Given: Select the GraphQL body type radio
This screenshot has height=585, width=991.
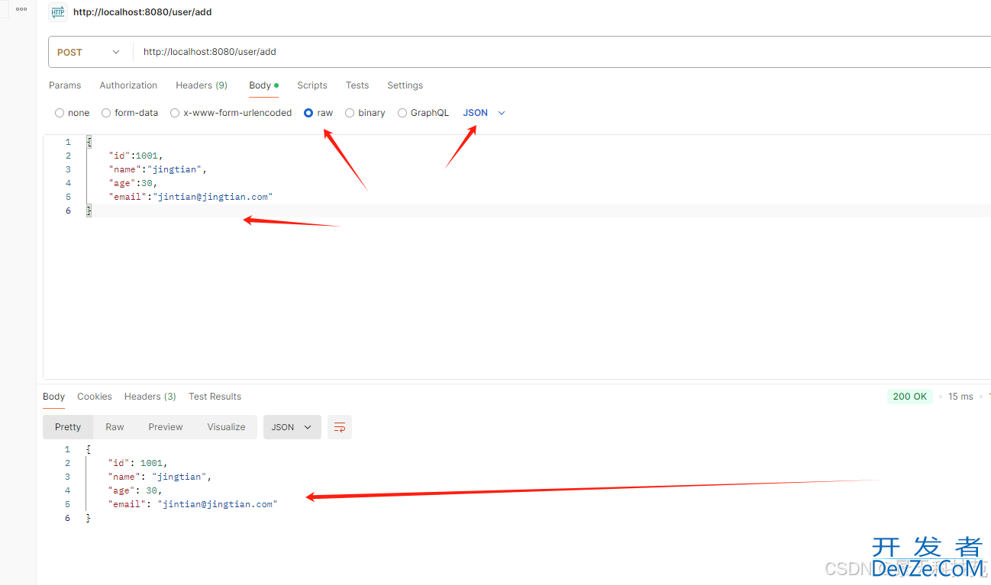Looking at the screenshot, I should pyautogui.click(x=402, y=113).
